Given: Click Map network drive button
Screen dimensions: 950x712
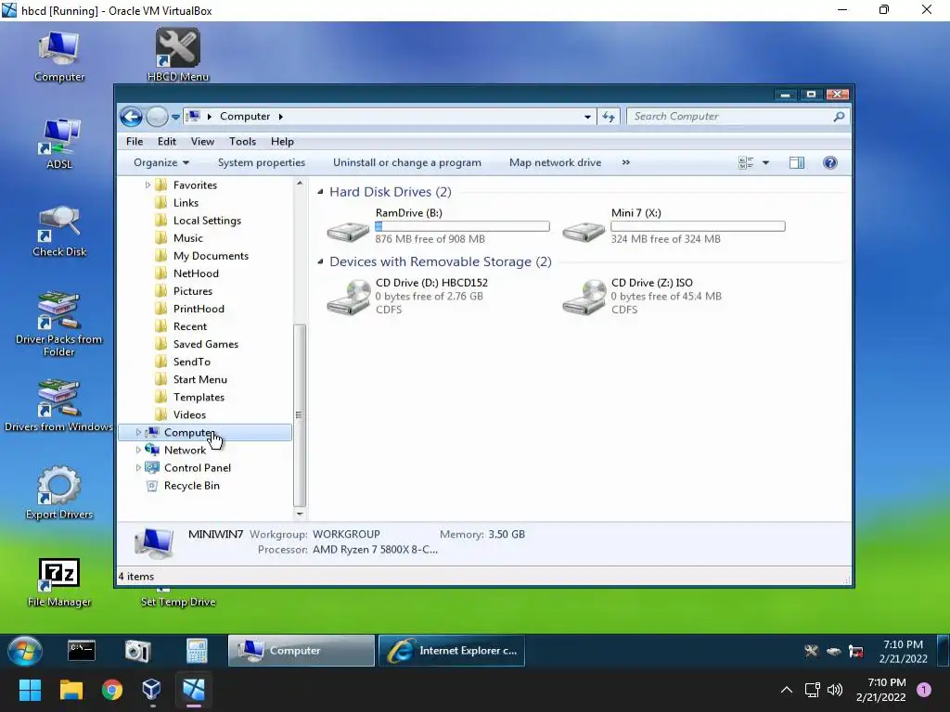Looking at the screenshot, I should [555, 162].
